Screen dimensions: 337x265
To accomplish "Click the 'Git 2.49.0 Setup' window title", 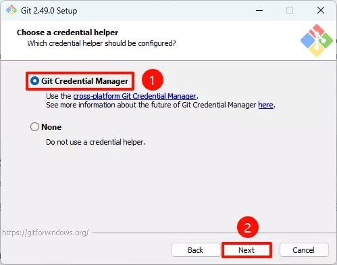I will [49, 11].
